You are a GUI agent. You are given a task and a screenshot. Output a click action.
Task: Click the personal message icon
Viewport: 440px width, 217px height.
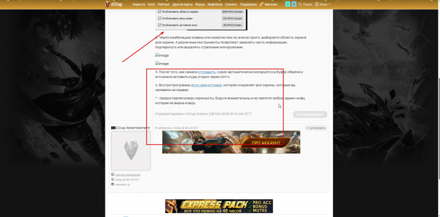click(x=112, y=175)
